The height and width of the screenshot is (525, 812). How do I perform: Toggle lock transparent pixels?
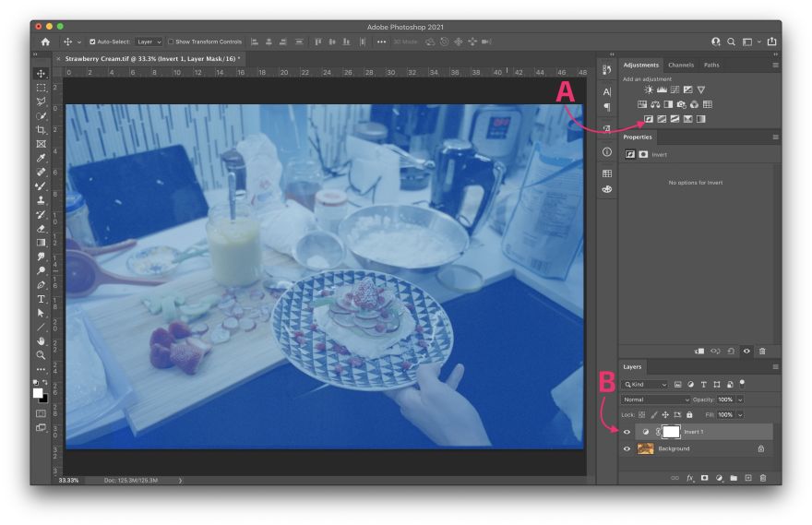641,414
